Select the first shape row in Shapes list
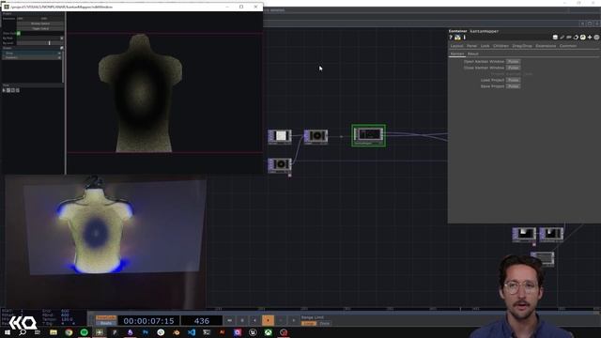Screen dimensions: 601x338 (x=31, y=53)
